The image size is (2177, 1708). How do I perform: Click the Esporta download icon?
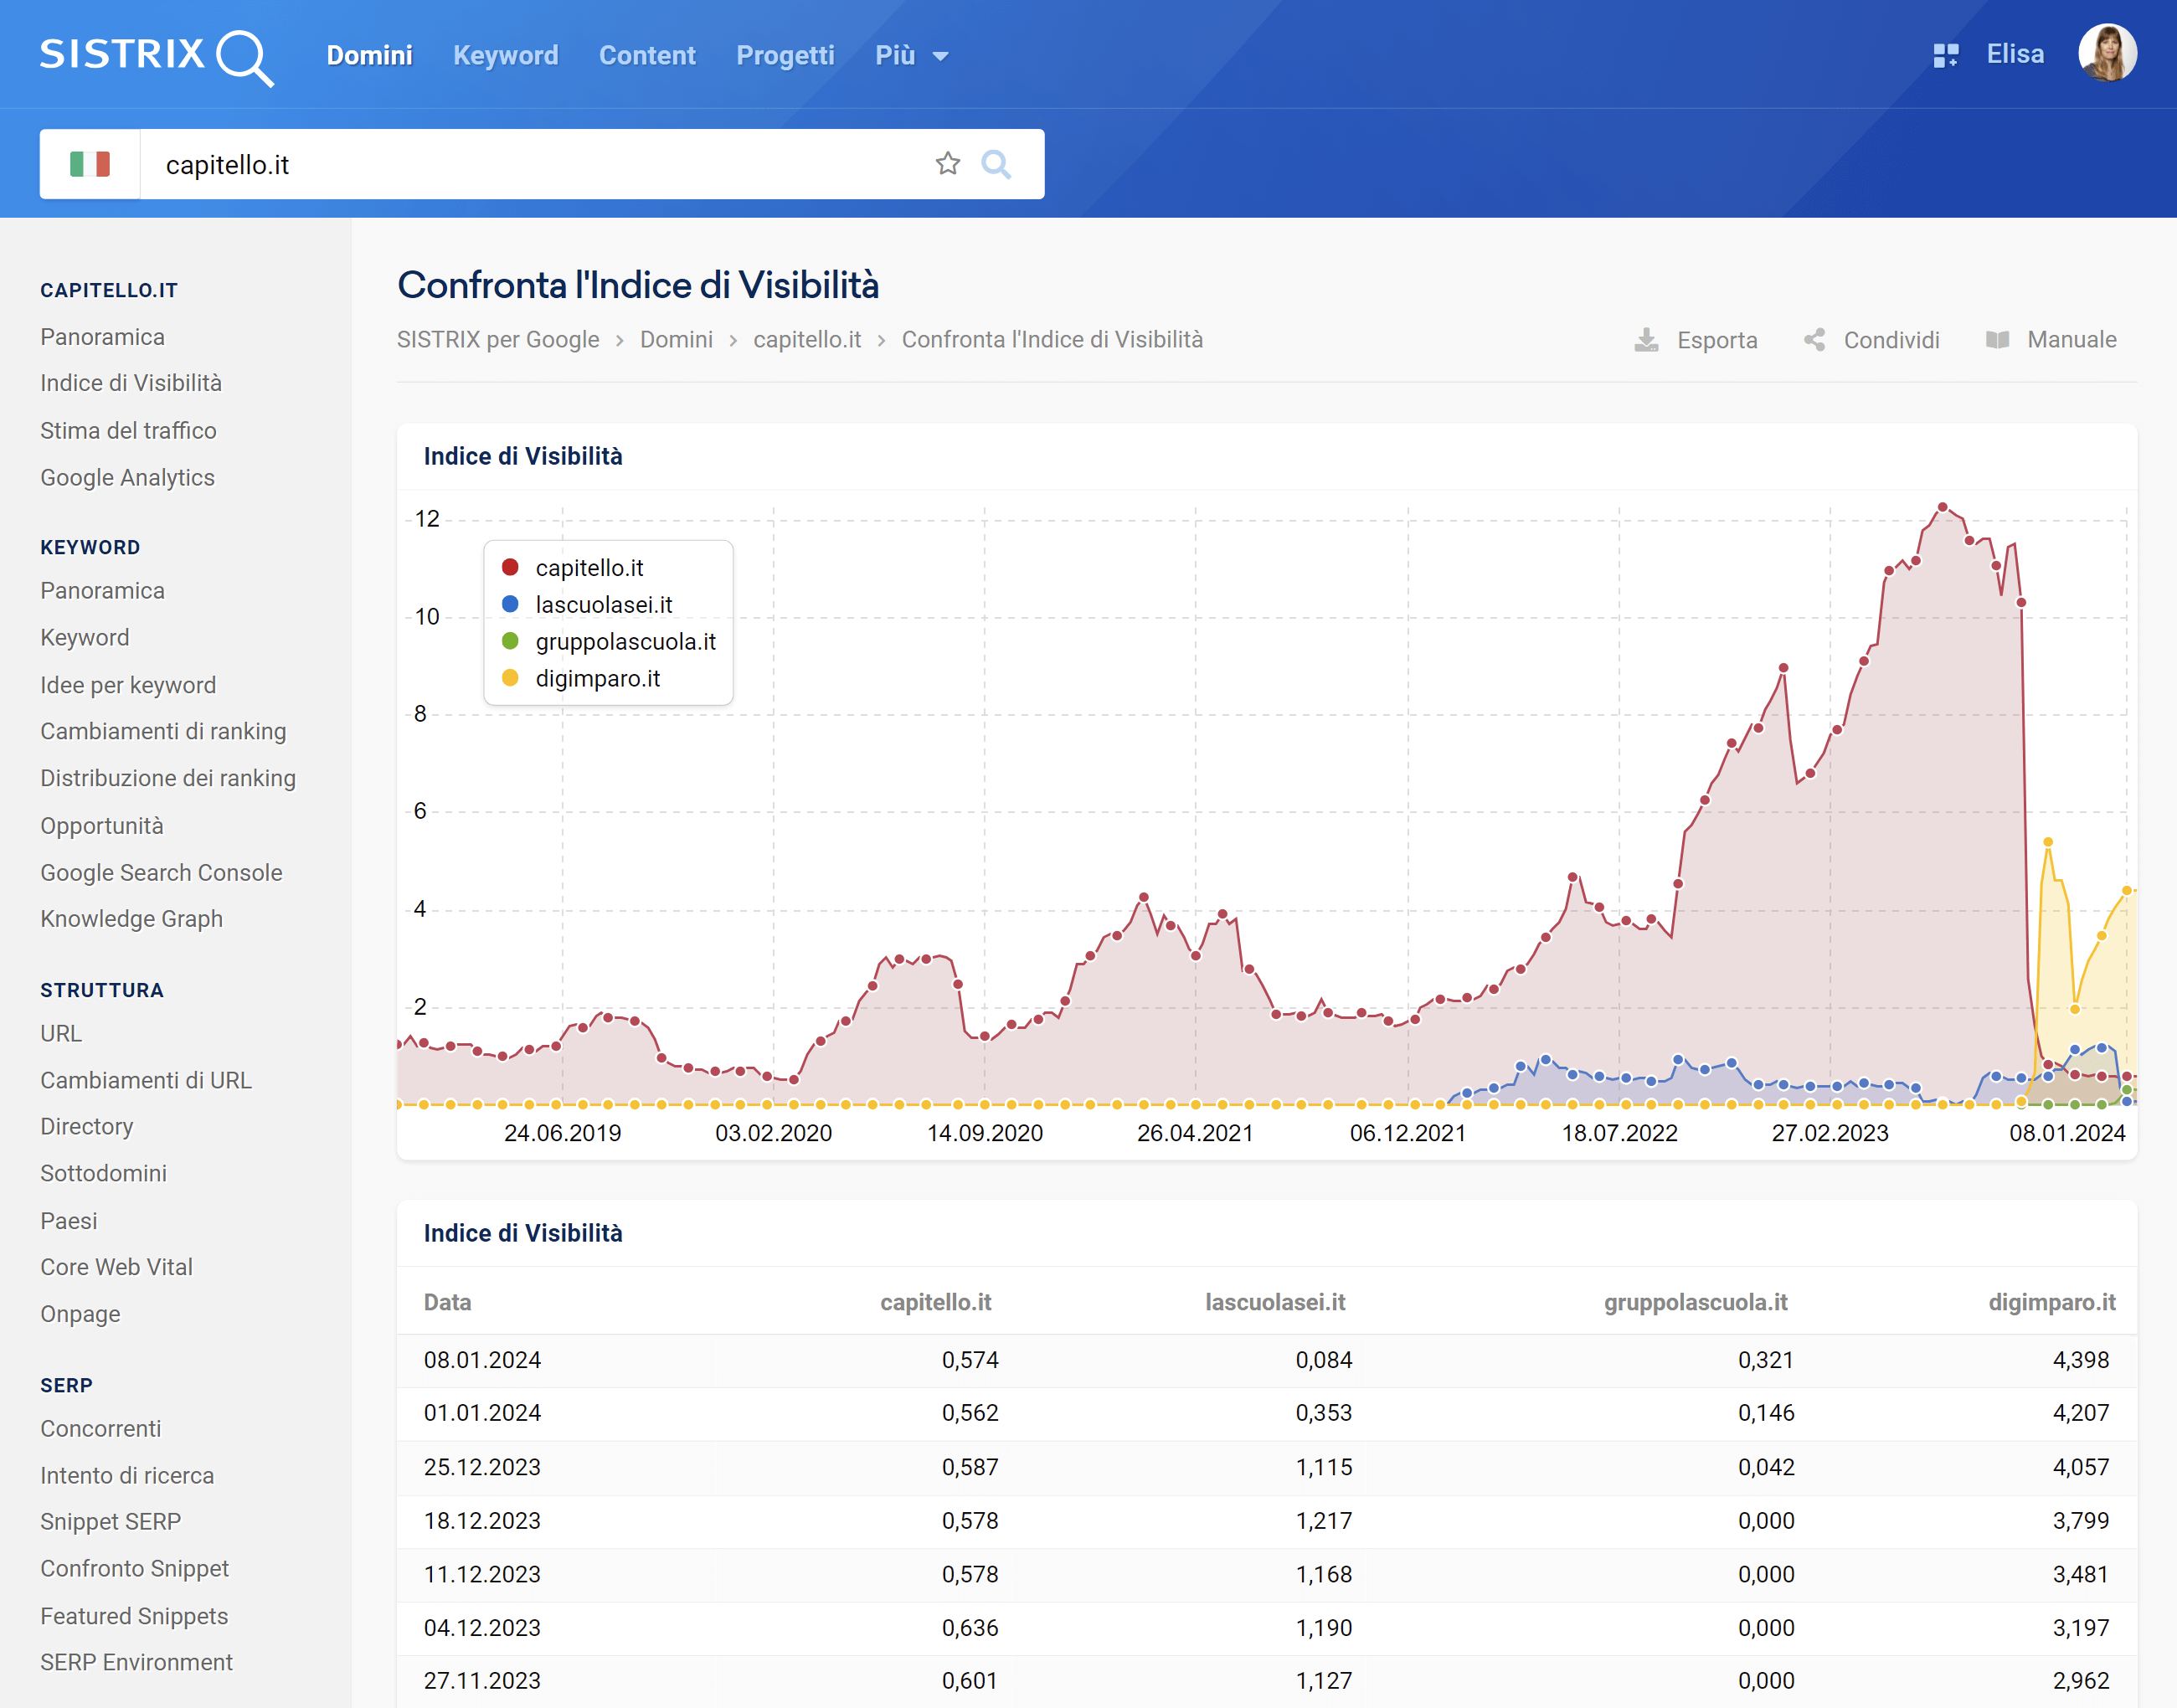click(x=1646, y=340)
